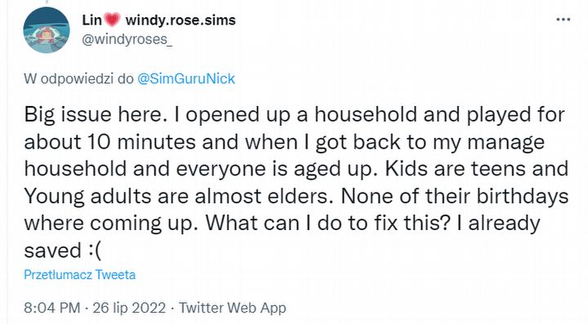The image size is (588, 324).
Task: Click the Lin profile avatar picture
Action: tap(47, 30)
